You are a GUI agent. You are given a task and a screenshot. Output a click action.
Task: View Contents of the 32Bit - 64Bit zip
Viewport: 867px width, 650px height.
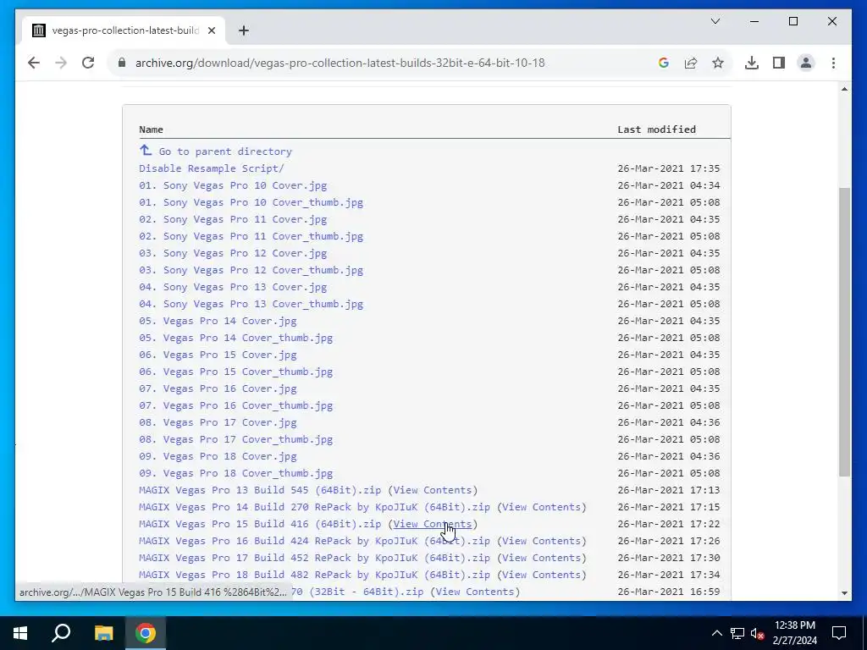pos(475,592)
